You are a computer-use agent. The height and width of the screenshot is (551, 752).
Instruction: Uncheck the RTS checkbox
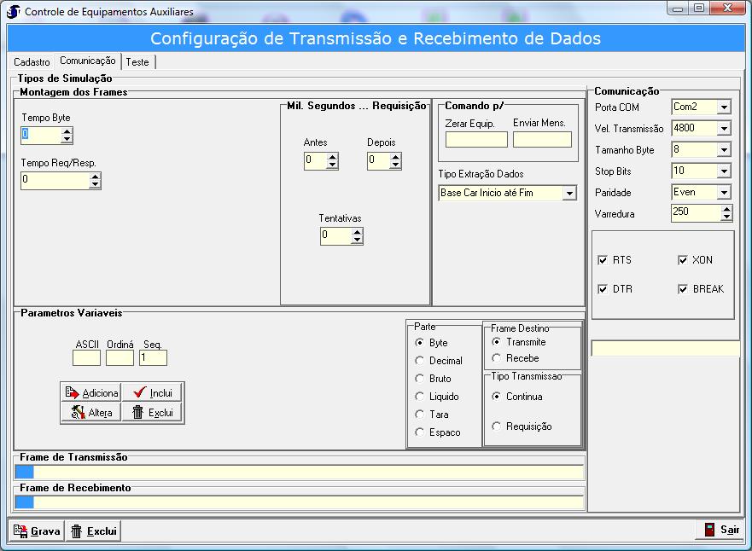click(x=603, y=260)
